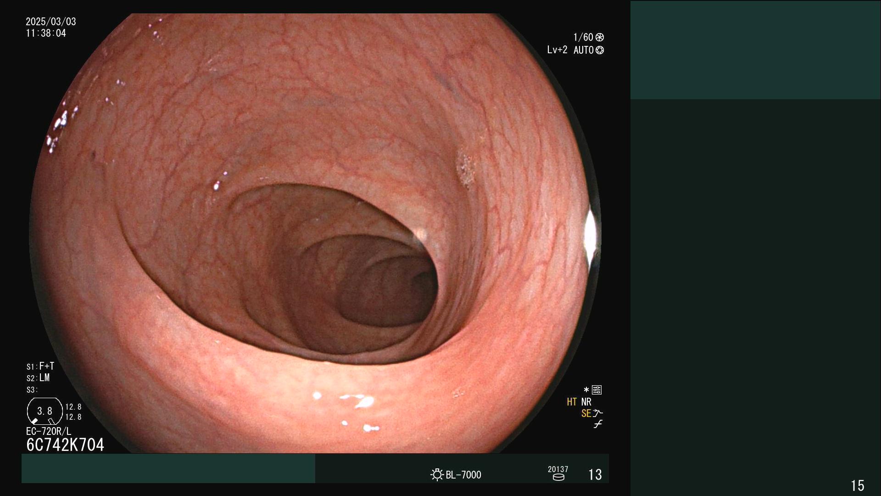Click the date 2025/03/03
Screen dimensions: 881x496
51,22
